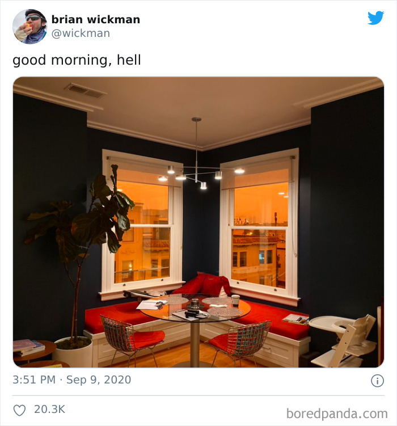Click the Twitter bird logo

[x=376, y=18]
